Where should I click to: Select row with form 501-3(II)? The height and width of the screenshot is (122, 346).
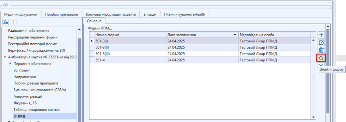tap(200, 47)
